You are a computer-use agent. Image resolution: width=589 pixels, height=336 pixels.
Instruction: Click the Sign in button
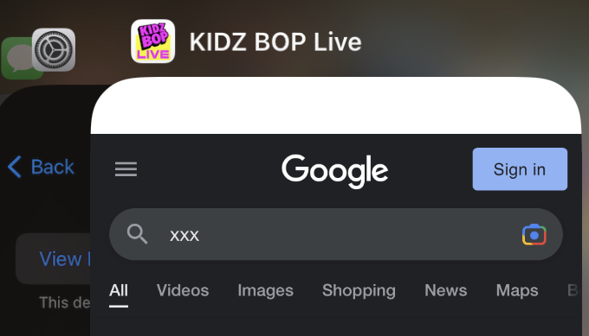pos(520,169)
